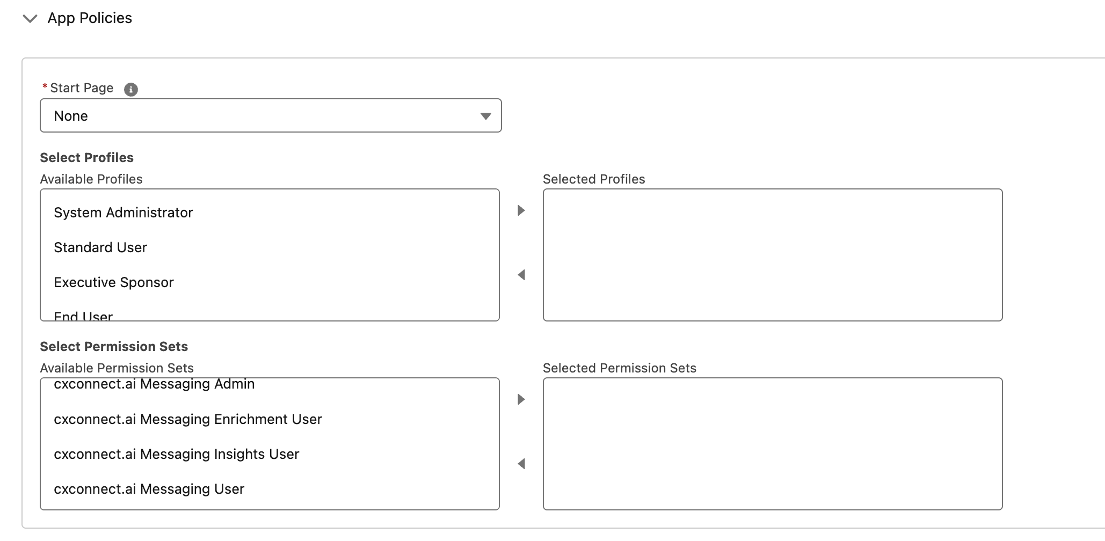The width and height of the screenshot is (1105, 541).
Task: Open the Start Page dropdown
Action: [x=270, y=115]
